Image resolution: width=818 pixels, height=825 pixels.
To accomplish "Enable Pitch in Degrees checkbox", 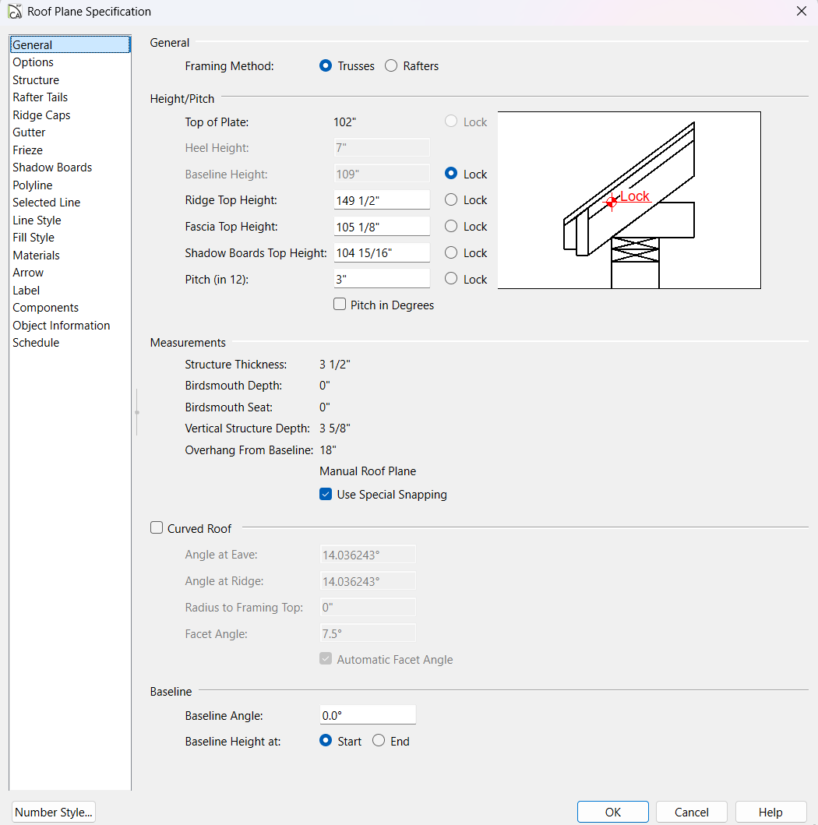I will (x=340, y=305).
